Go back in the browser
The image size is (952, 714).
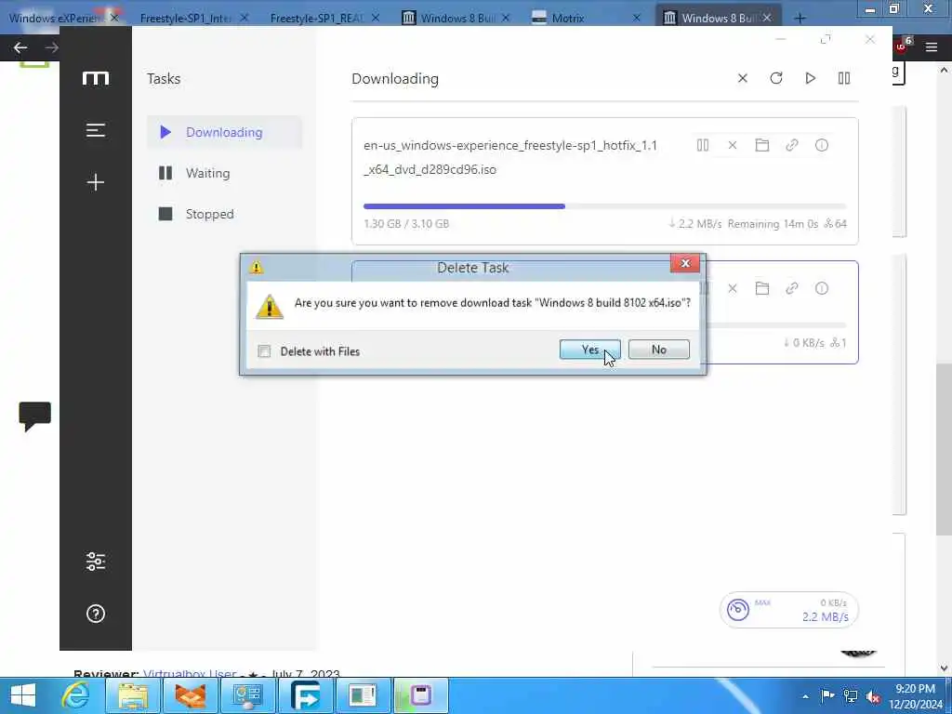point(20,47)
